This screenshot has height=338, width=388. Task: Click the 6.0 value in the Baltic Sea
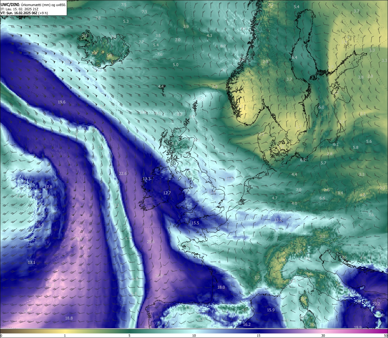click(321, 107)
